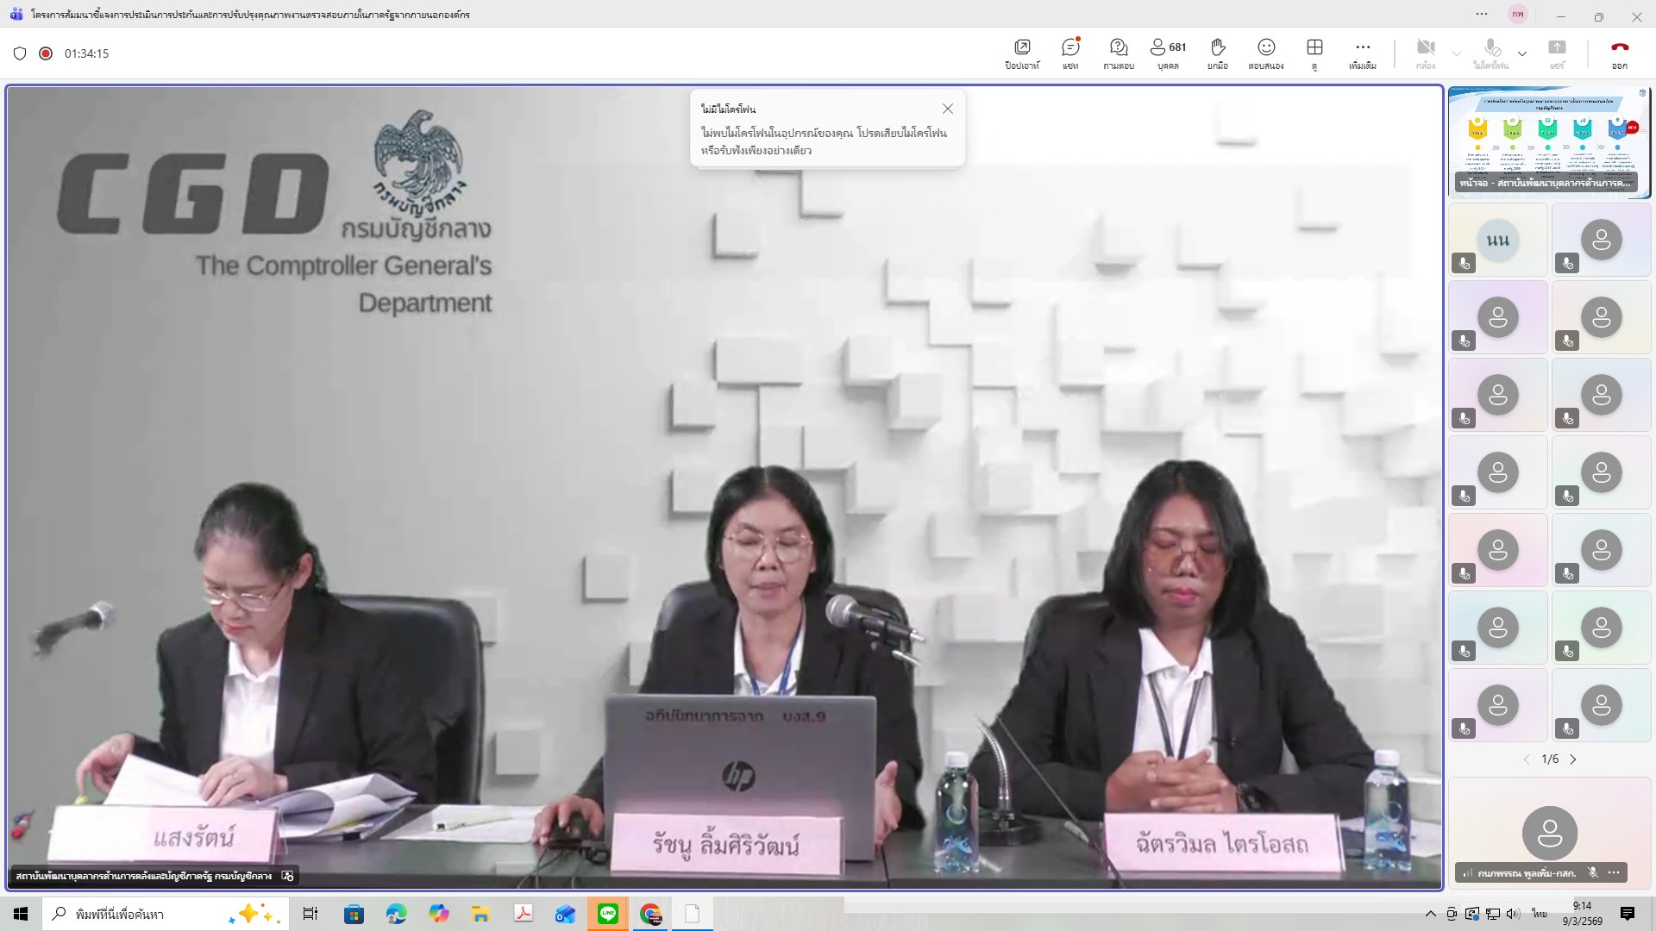Start sharing your screen
Viewport: 1656px width, 931px height.
pyautogui.click(x=1558, y=53)
